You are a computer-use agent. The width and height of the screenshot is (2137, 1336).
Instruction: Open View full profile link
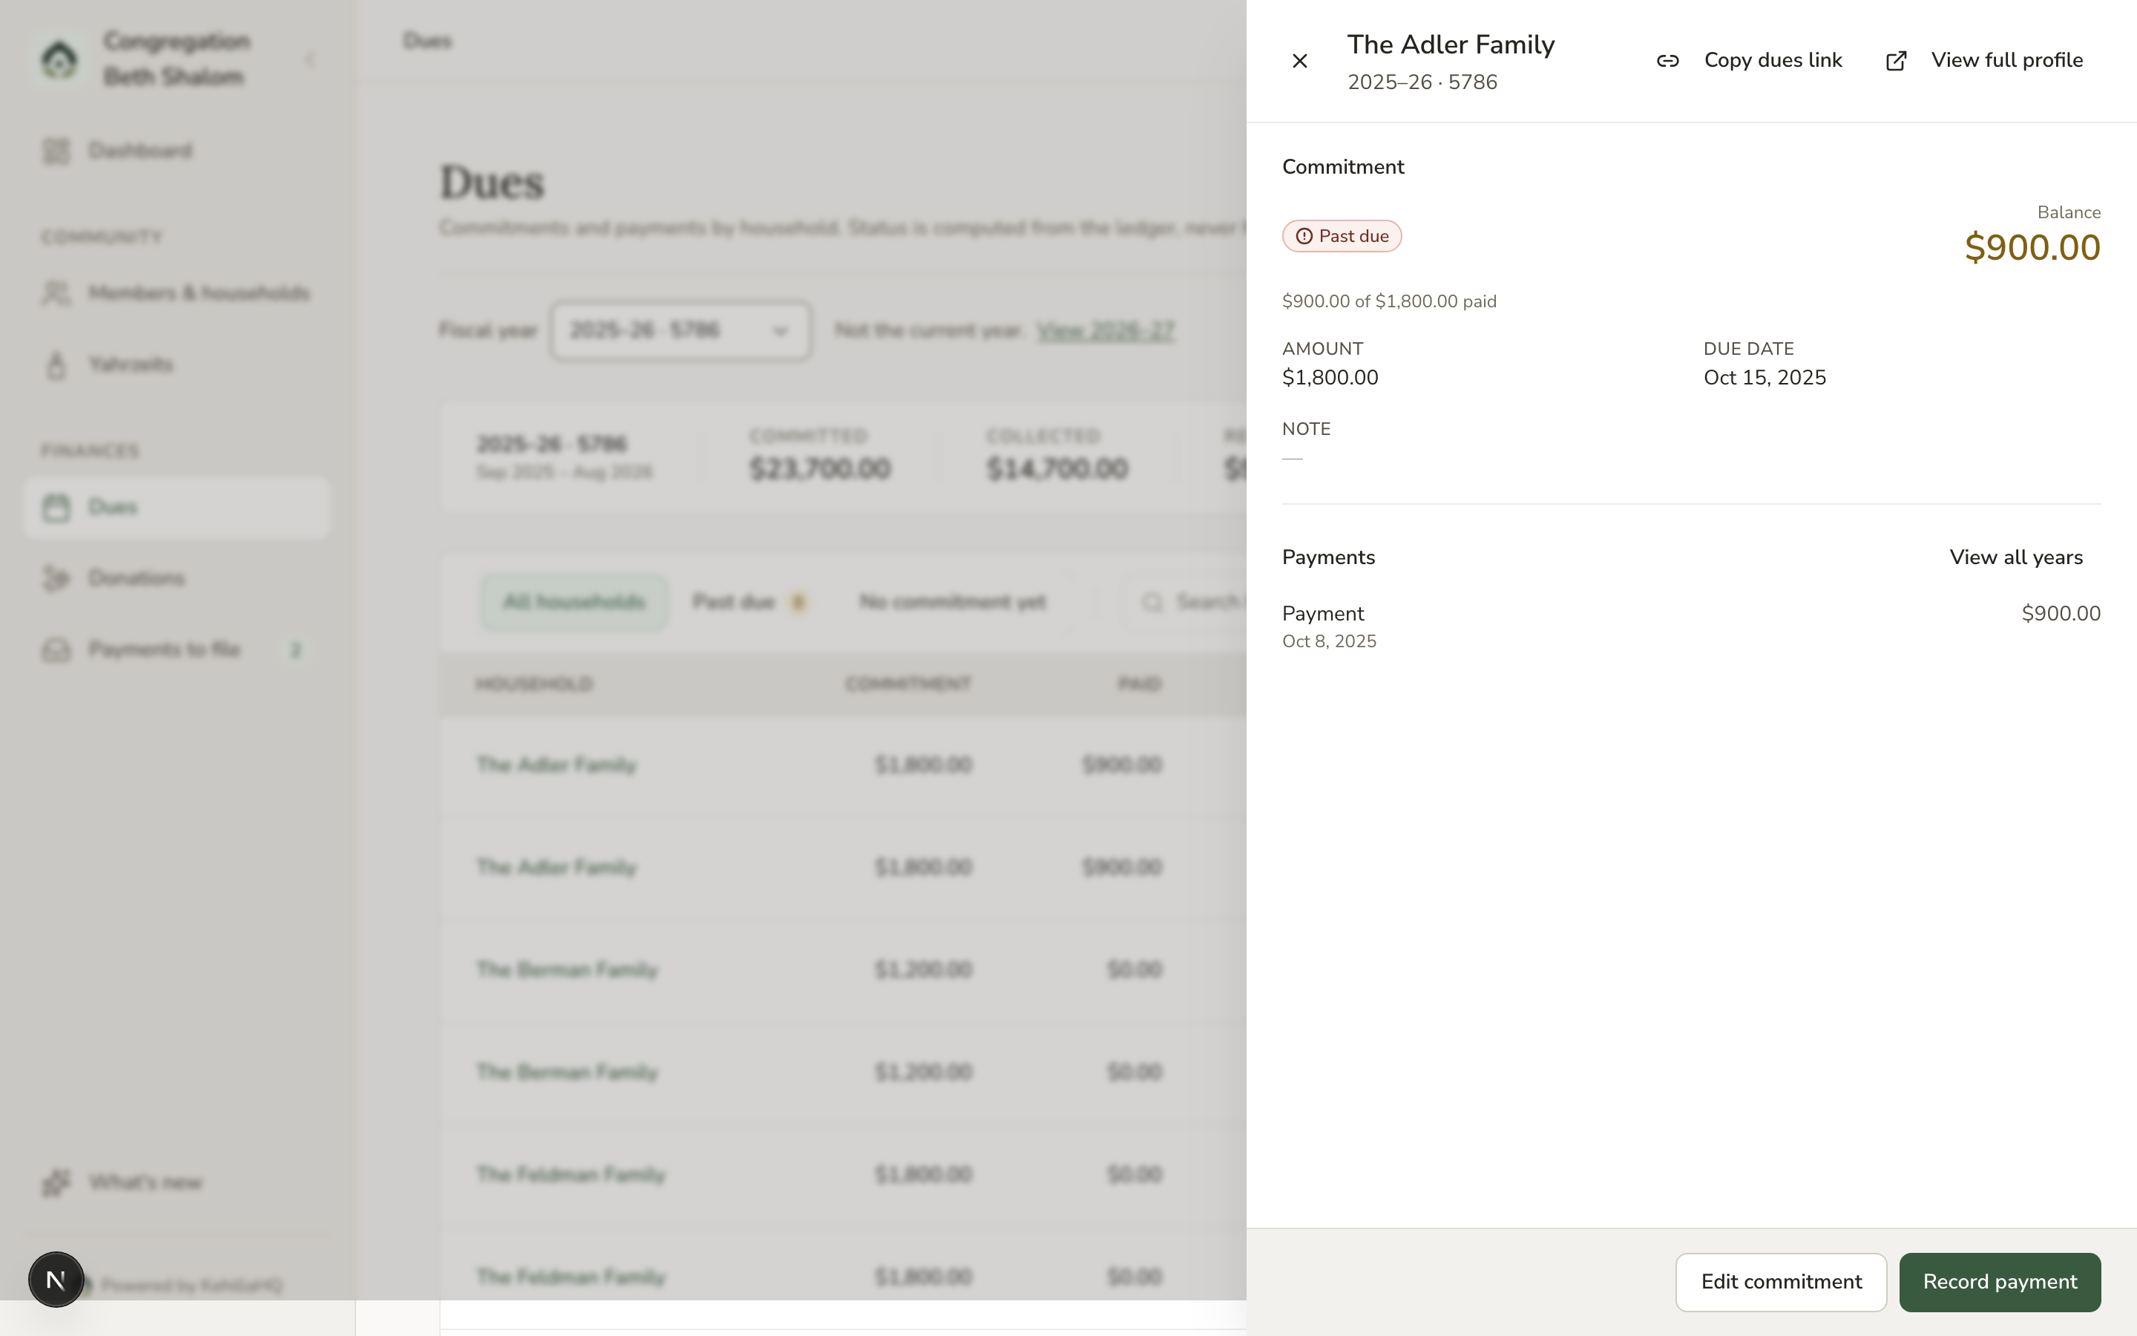point(2006,60)
